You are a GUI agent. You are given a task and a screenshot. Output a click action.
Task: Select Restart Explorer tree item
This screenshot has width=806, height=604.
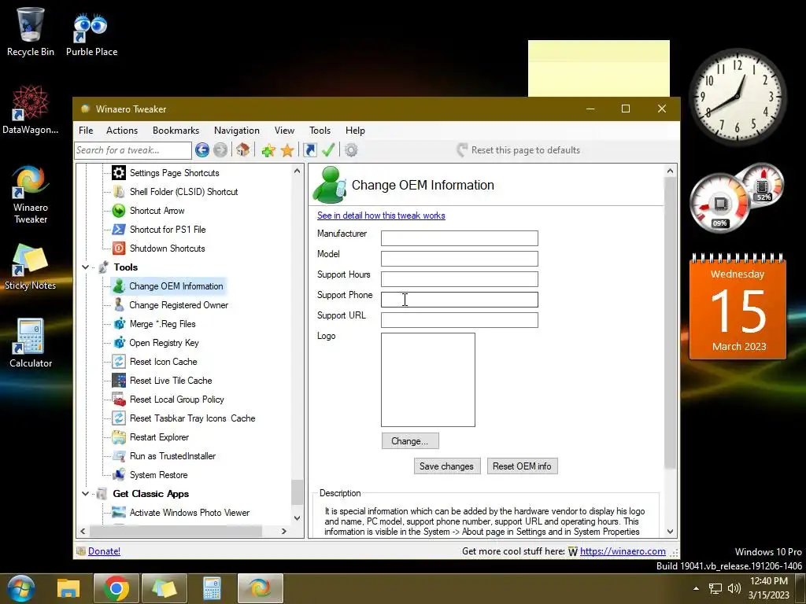coord(159,437)
